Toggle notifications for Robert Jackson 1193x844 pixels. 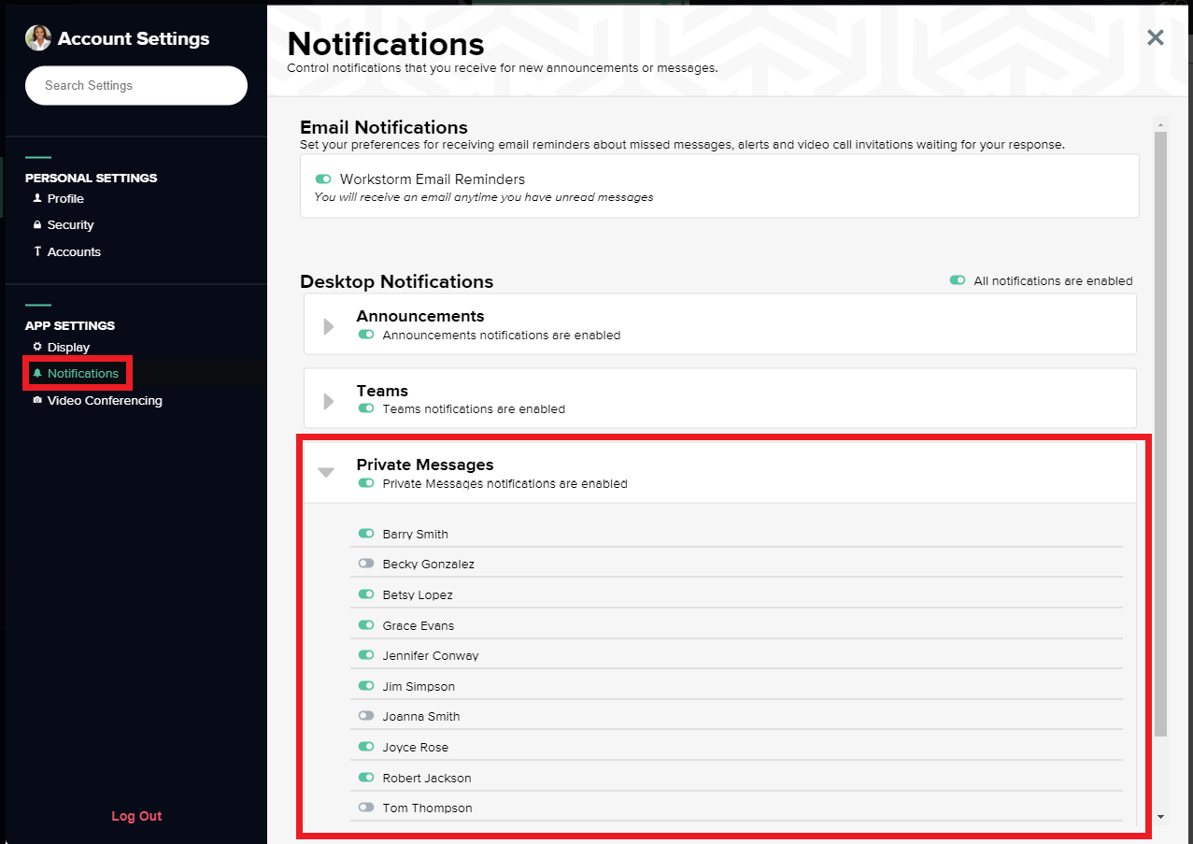366,778
